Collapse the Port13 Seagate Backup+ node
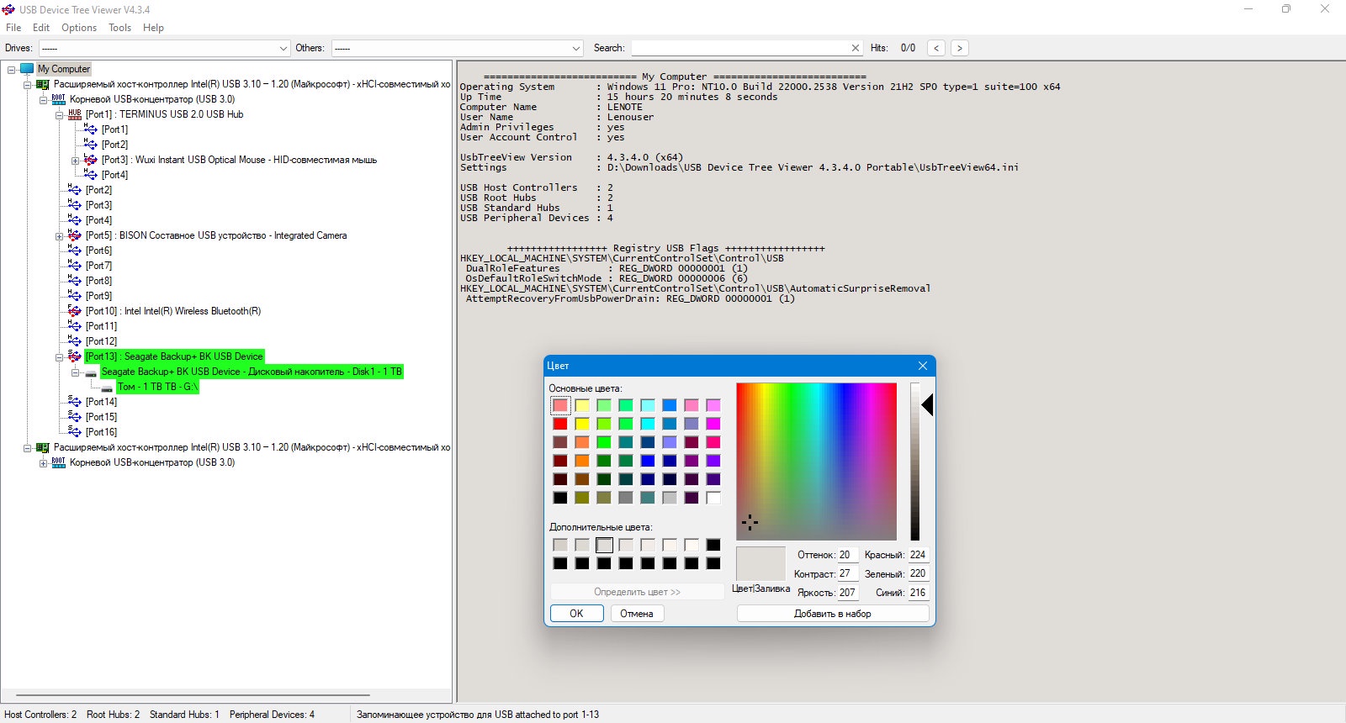Image resolution: width=1346 pixels, height=723 pixels. coord(59,357)
